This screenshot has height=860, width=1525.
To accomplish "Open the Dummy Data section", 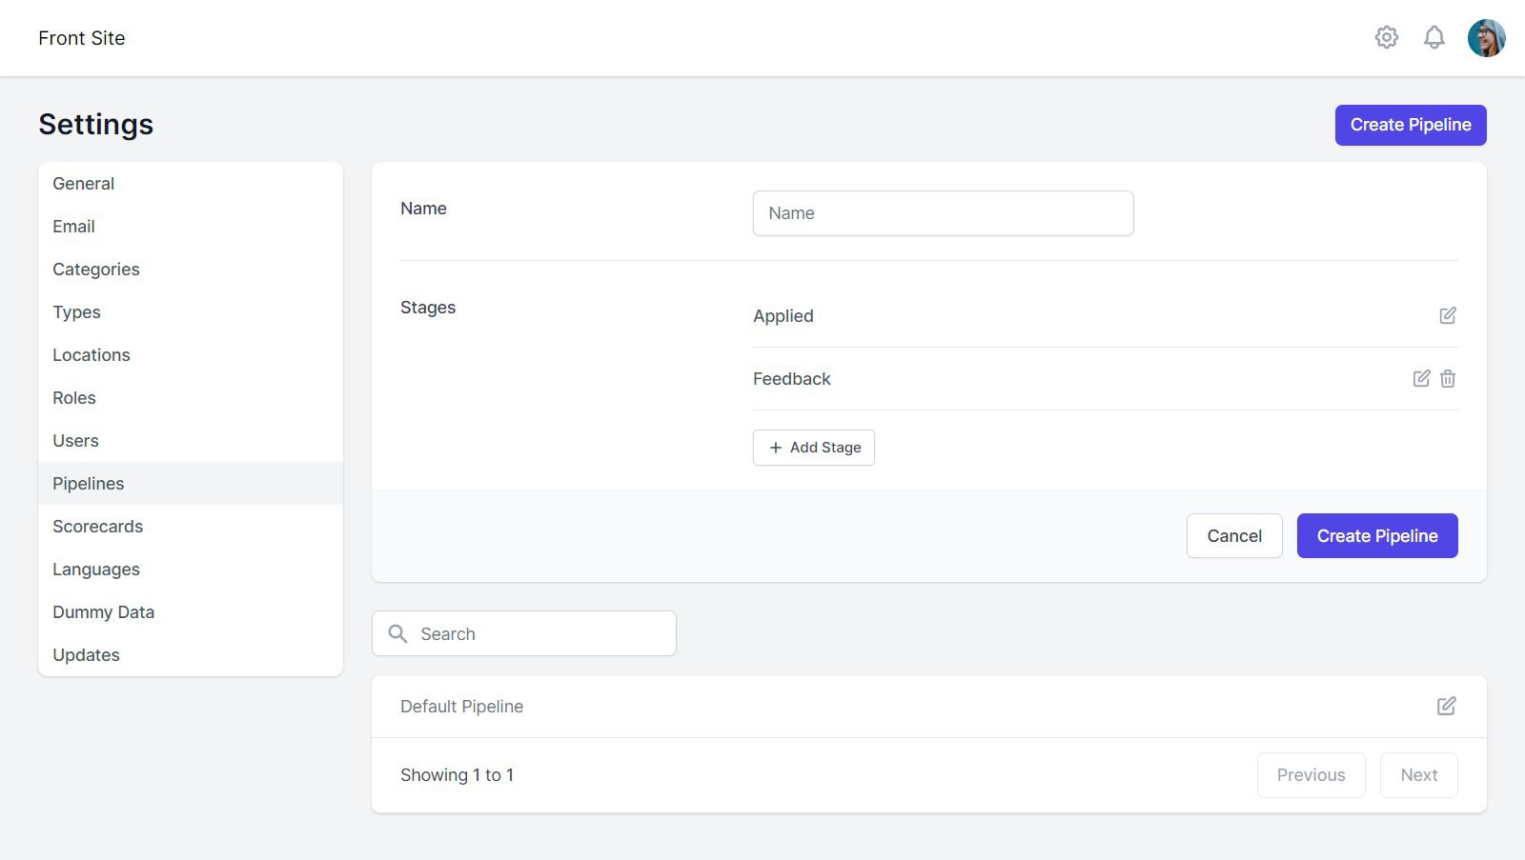I will (103, 611).
